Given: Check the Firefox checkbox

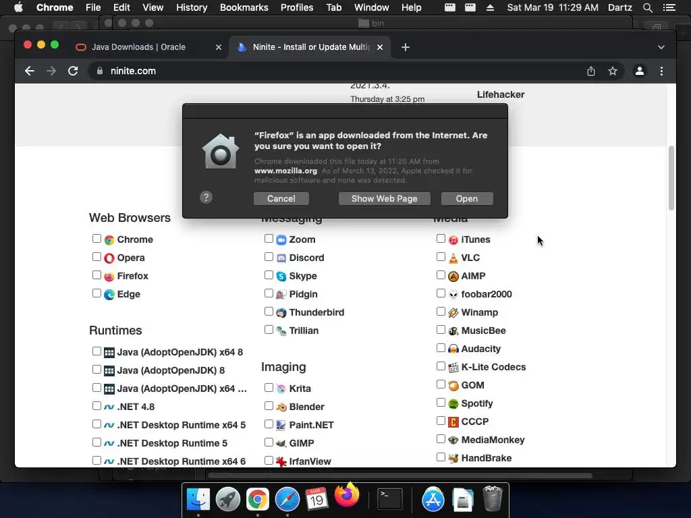Looking at the screenshot, I should click(96, 275).
